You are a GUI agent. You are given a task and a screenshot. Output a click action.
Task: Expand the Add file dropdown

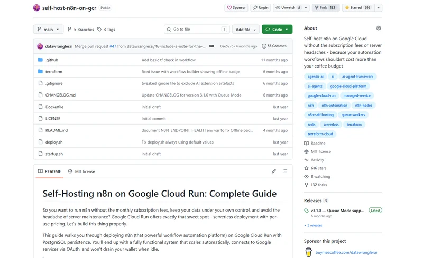click(246, 30)
